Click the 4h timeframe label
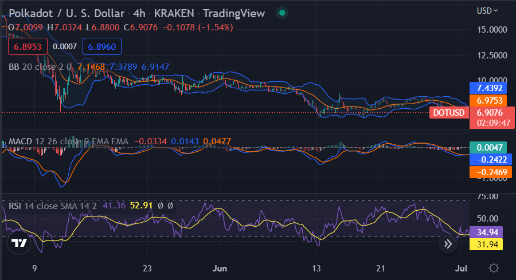This screenshot has width=516, height=280. (139, 14)
